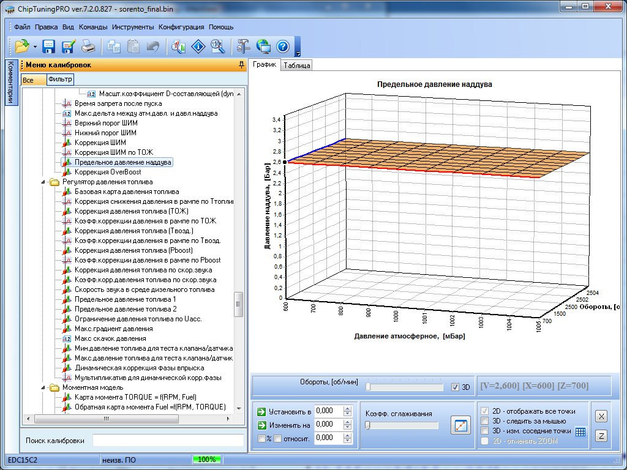Collapse the 'Регулятор давления топлива' folder
This screenshot has width=627, height=470.
(x=44, y=182)
